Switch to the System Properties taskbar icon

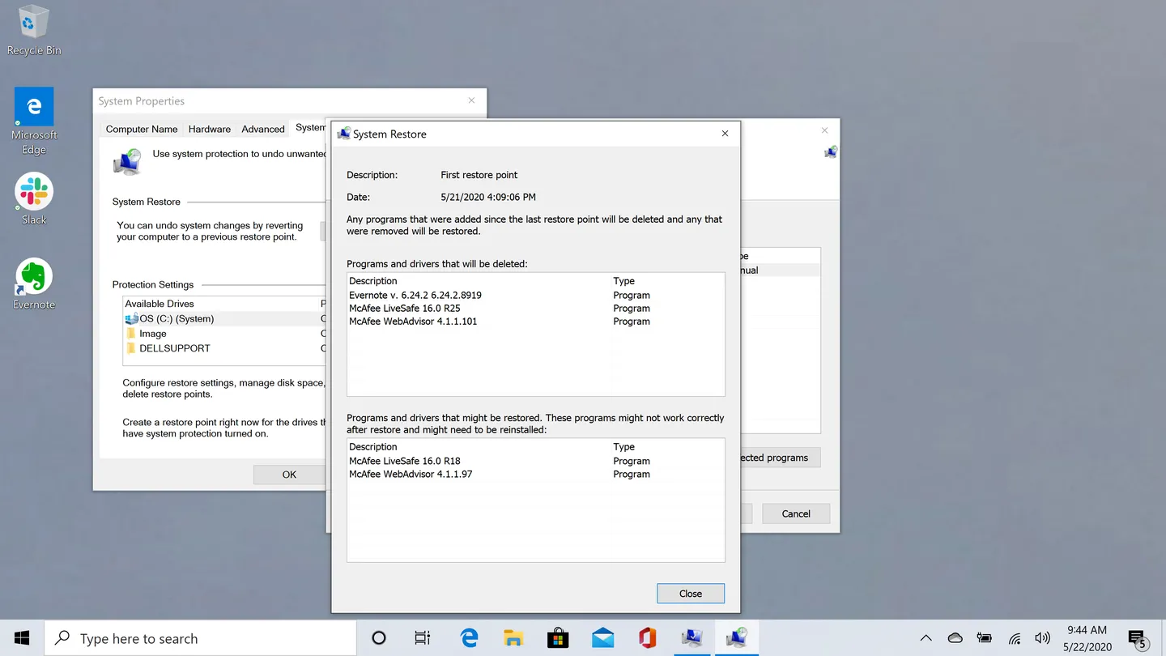(692, 638)
